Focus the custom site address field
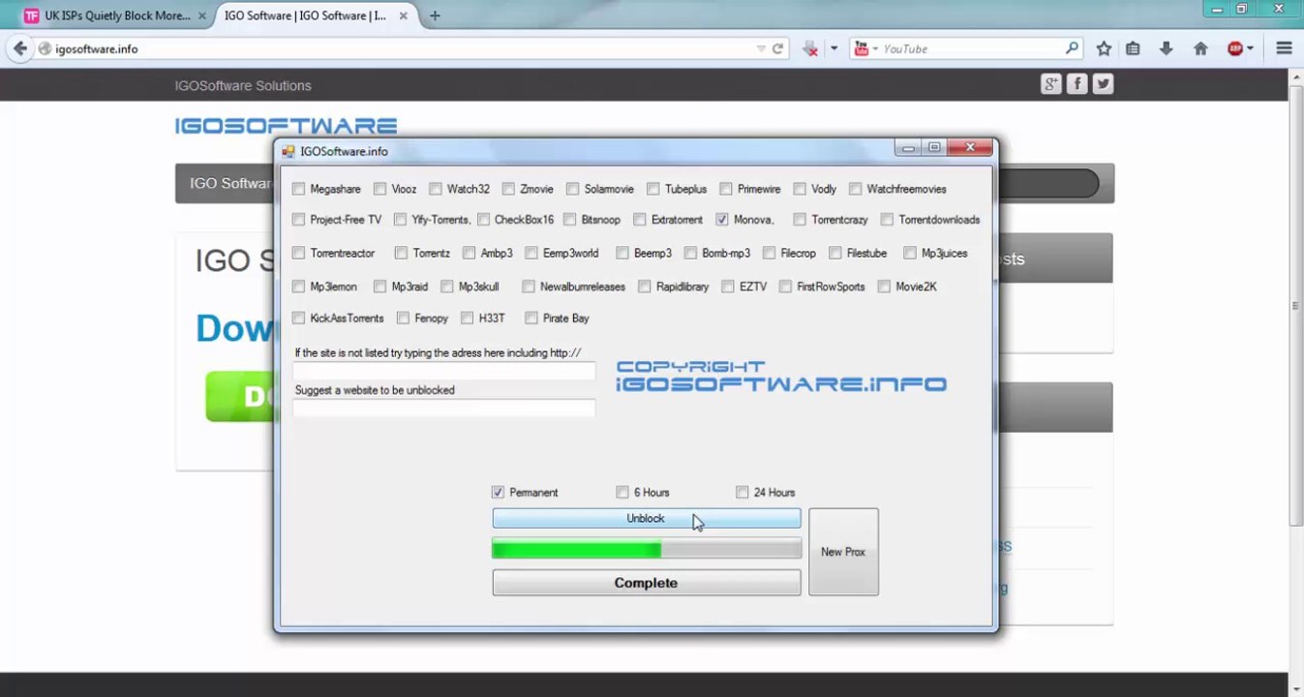The width and height of the screenshot is (1304, 697). [444, 371]
